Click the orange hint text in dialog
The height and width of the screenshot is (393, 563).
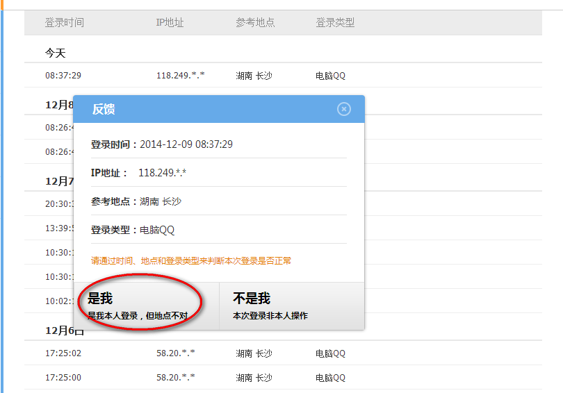point(191,261)
